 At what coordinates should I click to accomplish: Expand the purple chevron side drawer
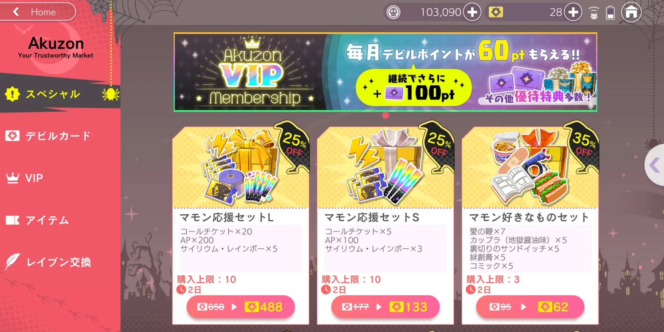pyautogui.click(x=655, y=165)
